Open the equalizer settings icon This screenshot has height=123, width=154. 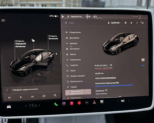point(44,96)
